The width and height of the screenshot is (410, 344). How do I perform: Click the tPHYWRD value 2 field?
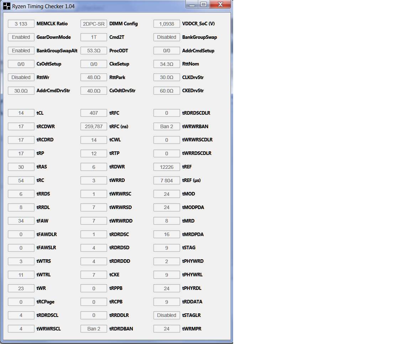167,261
